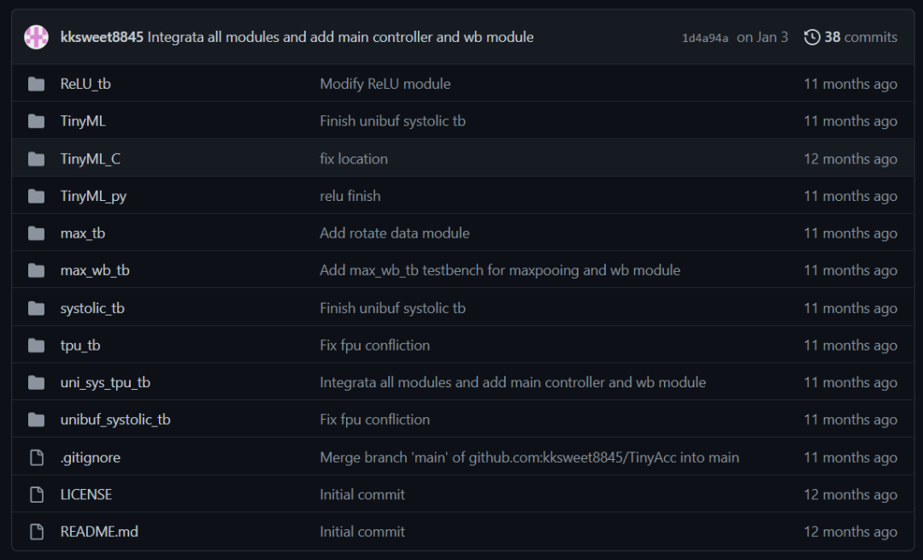This screenshot has height=560, width=923.
Task: Click the kksweet8845 user avatar
Action: 36,37
